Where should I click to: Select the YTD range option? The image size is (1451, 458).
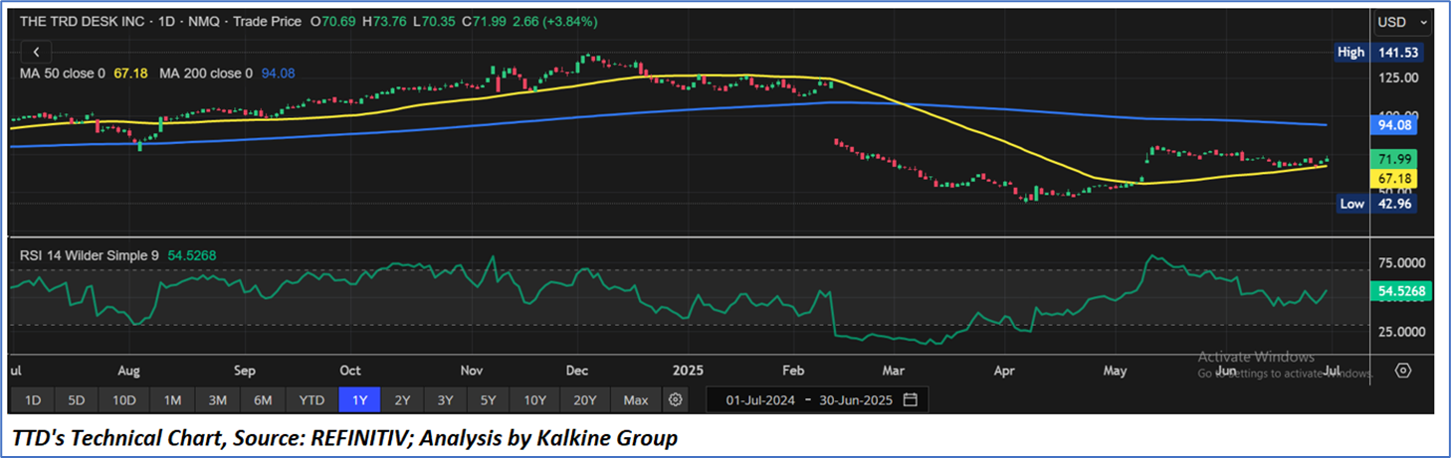pyautogui.click(x=311, y=400)
